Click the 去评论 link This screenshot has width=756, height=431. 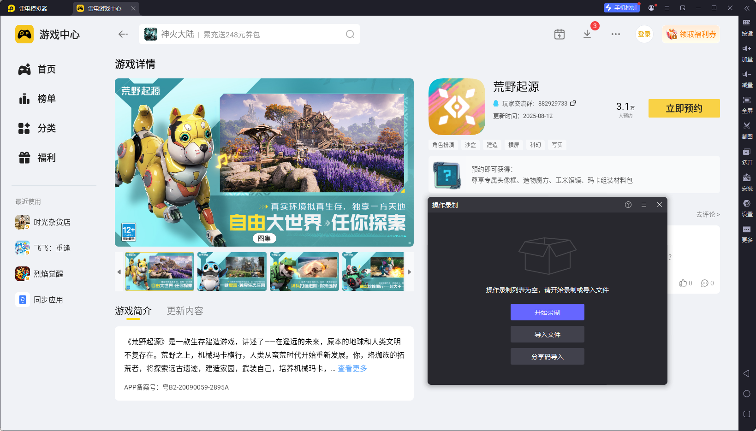(708, 214)
